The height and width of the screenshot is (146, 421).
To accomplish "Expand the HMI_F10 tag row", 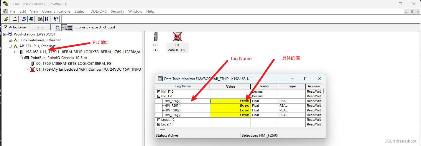I will pos(159,91).
